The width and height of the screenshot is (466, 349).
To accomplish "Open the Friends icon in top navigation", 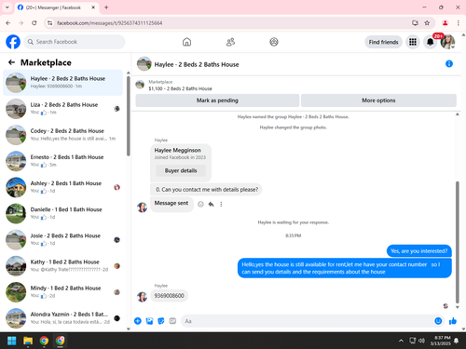I will tap(230, 42).
